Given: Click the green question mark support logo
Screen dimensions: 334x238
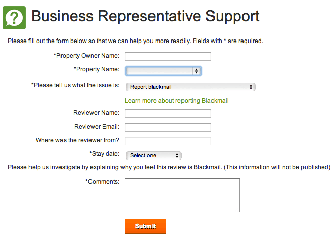Looking at the screenshot, I should click(x=14, y=17).
